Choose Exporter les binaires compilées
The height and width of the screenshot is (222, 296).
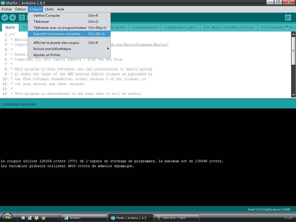[x=69, y=34]
